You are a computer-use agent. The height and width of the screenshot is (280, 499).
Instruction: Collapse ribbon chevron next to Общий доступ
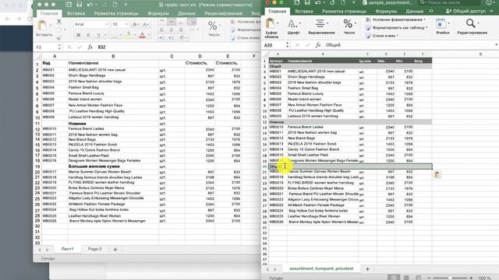tap(491, 11)
